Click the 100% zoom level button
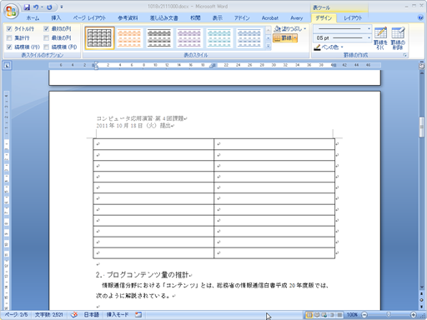 (352, 315)
